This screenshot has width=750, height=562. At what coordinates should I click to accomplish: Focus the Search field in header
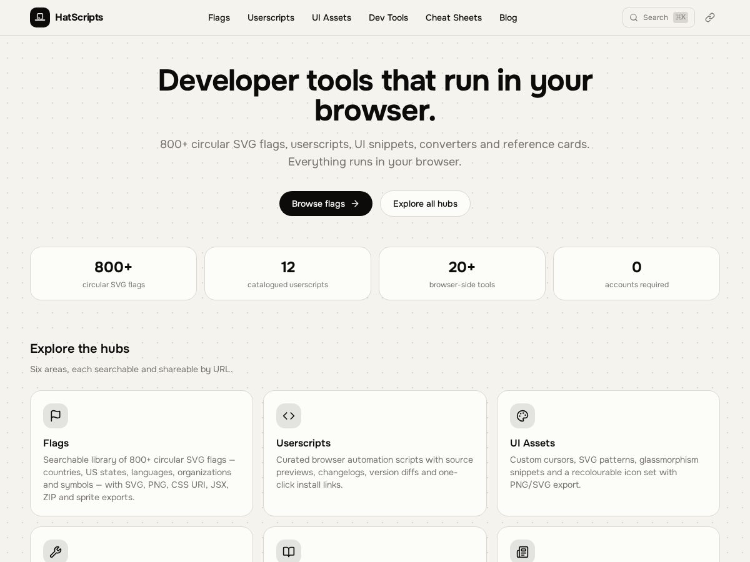tap(659, 17)
